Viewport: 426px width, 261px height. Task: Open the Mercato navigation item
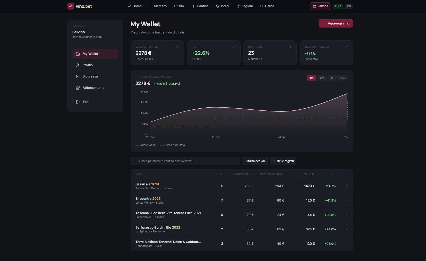click(x=158, y=6)
